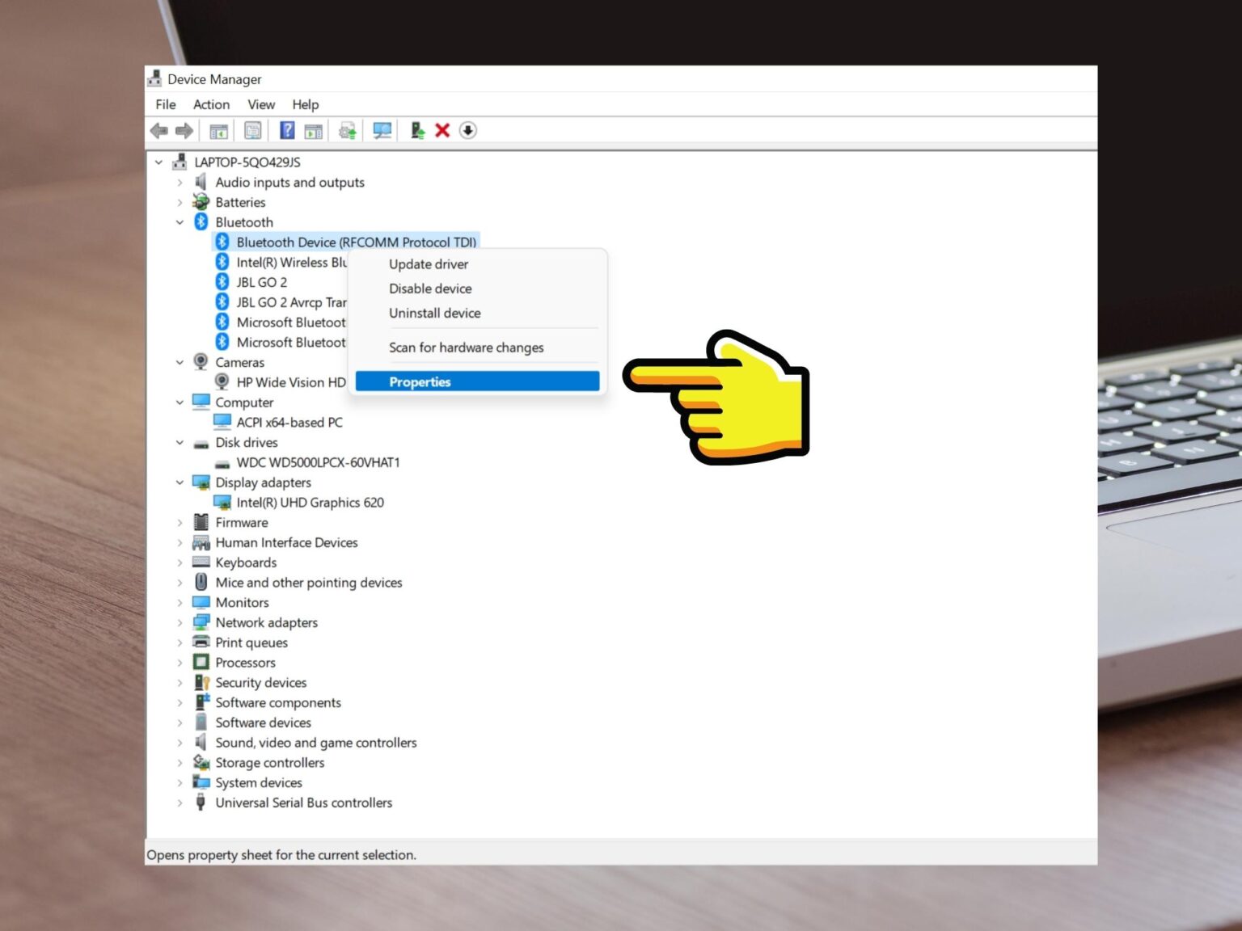1242x931 pixels.
Task: Select Human Interface Devices category
Action: (286, 542)
